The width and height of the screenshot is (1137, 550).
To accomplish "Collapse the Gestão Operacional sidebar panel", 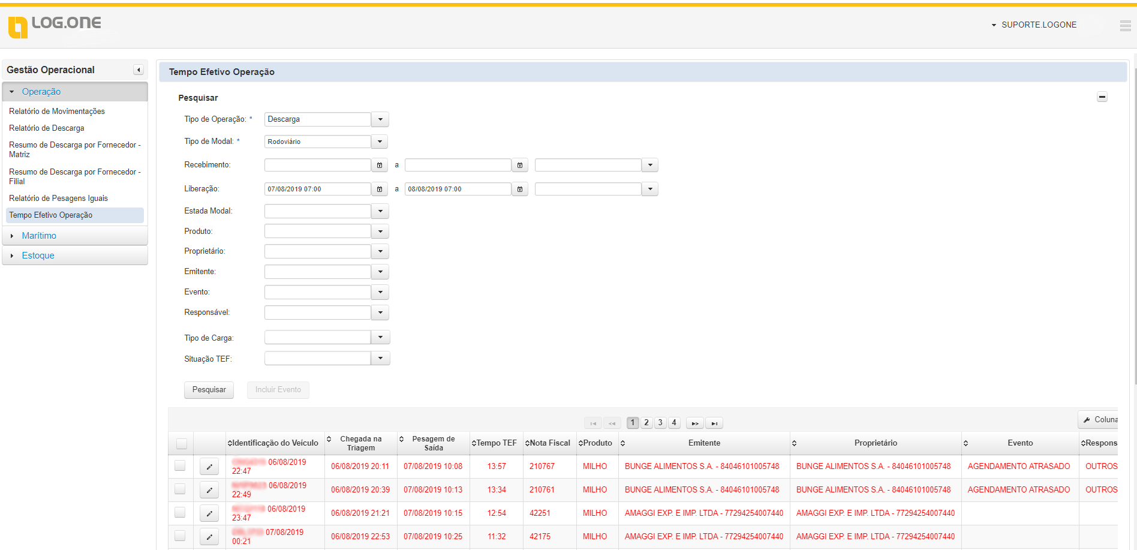I will [139, 70].
